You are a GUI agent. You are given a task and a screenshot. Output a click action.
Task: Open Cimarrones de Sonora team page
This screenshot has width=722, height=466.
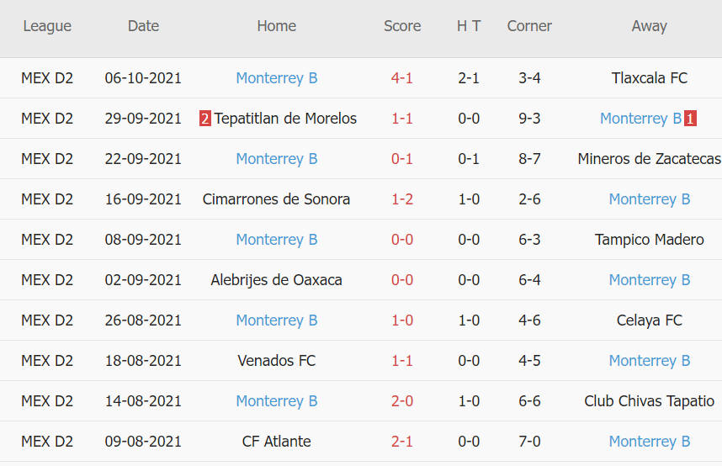276,199
